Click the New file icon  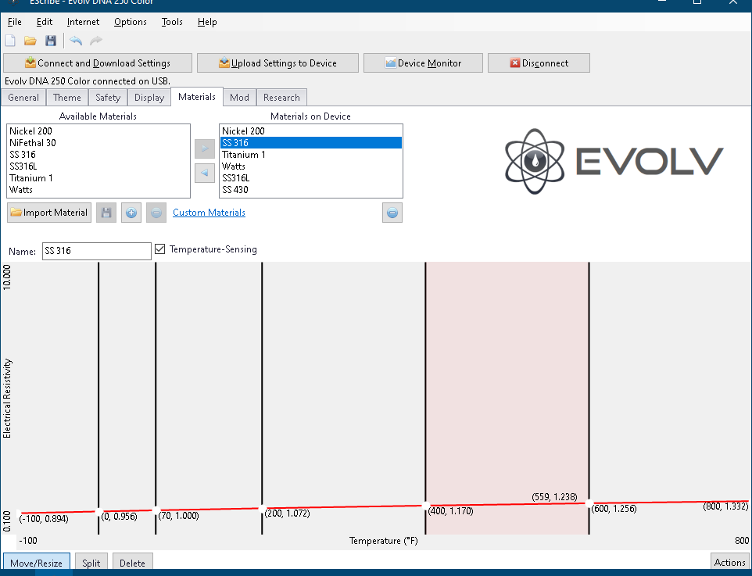(10, 41)
